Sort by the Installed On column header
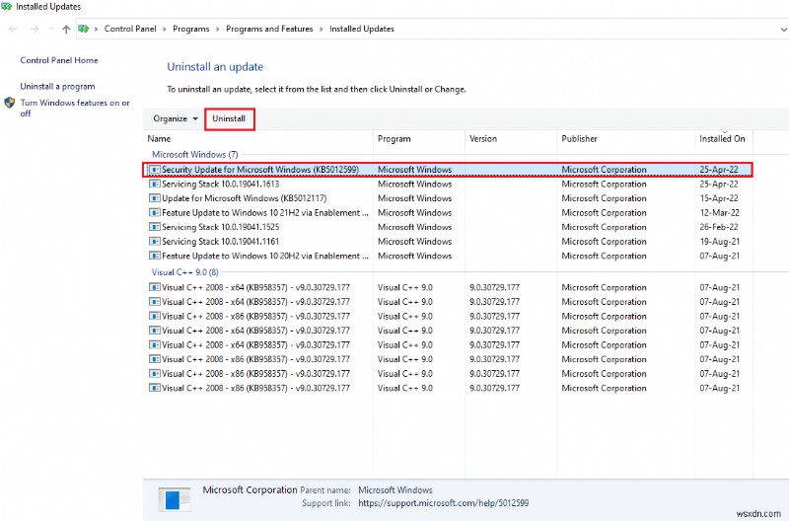Screen dimensions: 789x521 (724, 139)
